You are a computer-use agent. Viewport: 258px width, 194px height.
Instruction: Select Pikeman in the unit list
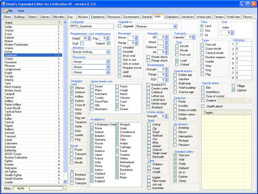point(33,66)
